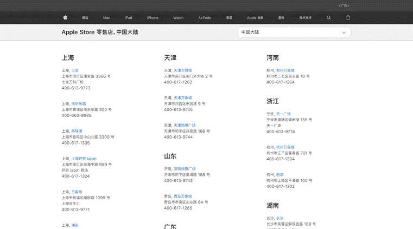Open the 长沙 store link
Screen dimensions: 413x229
(x=280, y=218)
